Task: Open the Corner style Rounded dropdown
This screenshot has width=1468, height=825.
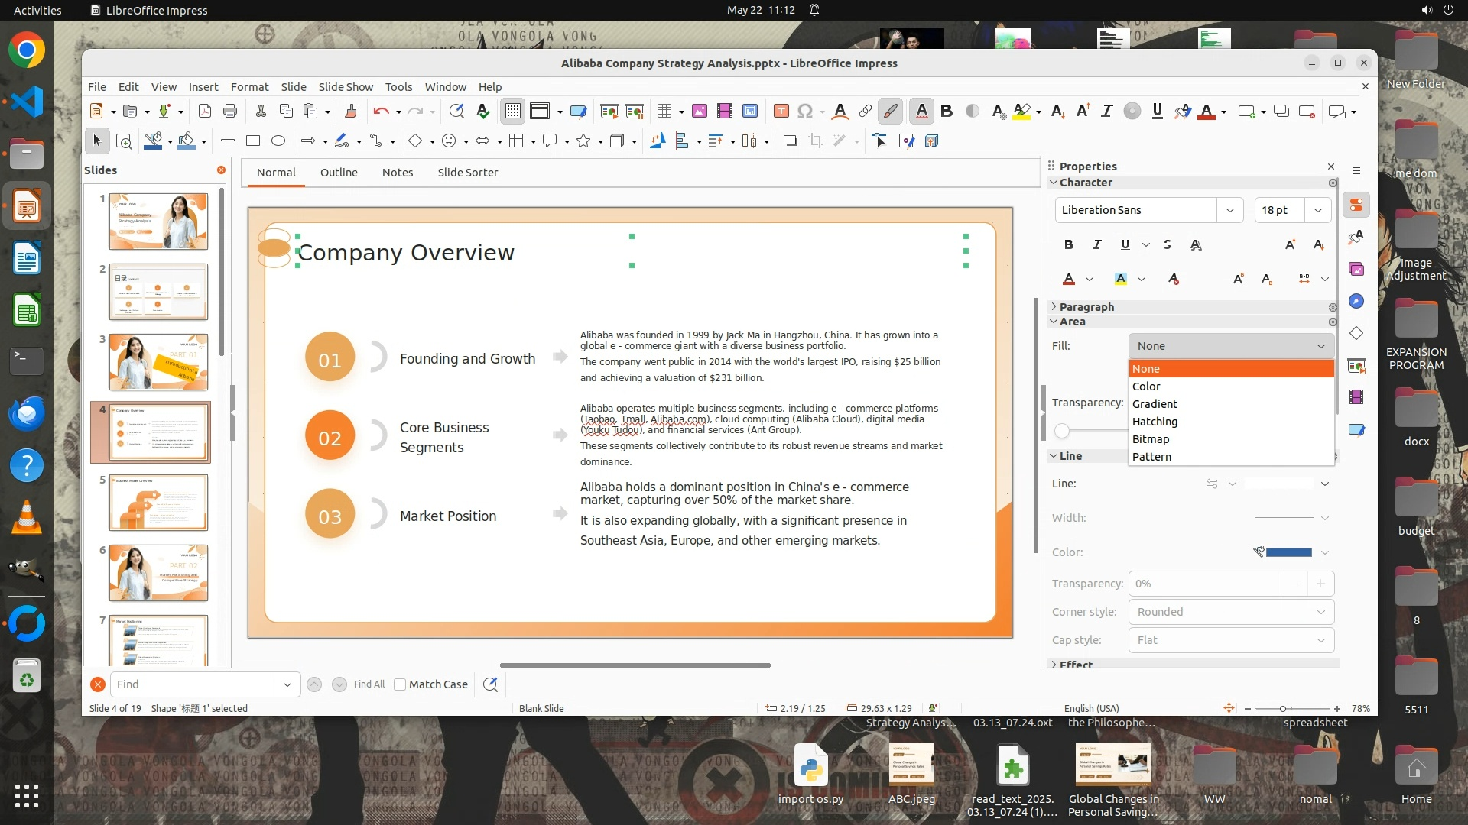Action: tap(1230, 612)
